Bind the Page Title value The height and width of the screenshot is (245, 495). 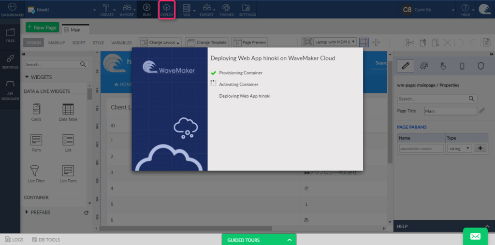(482, 111)
